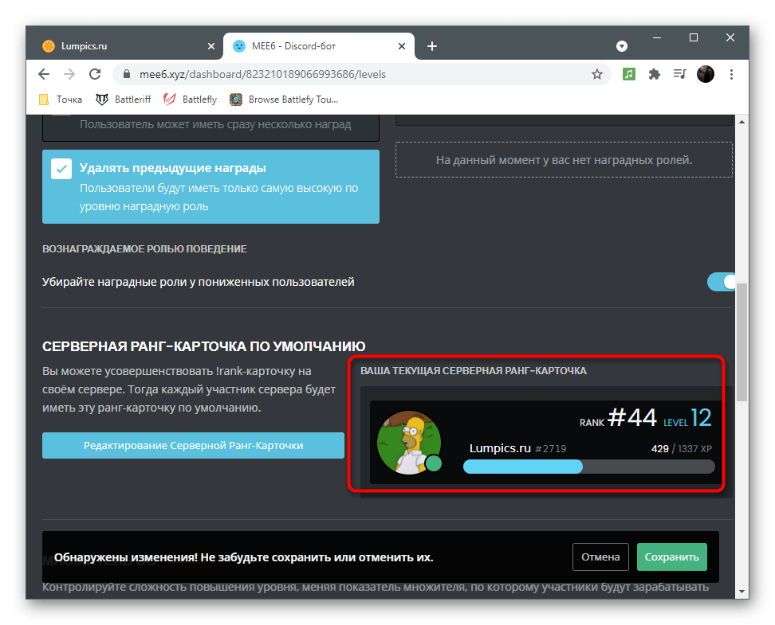
Task: Open the media controls playlist icon
Action: (679, 74)
